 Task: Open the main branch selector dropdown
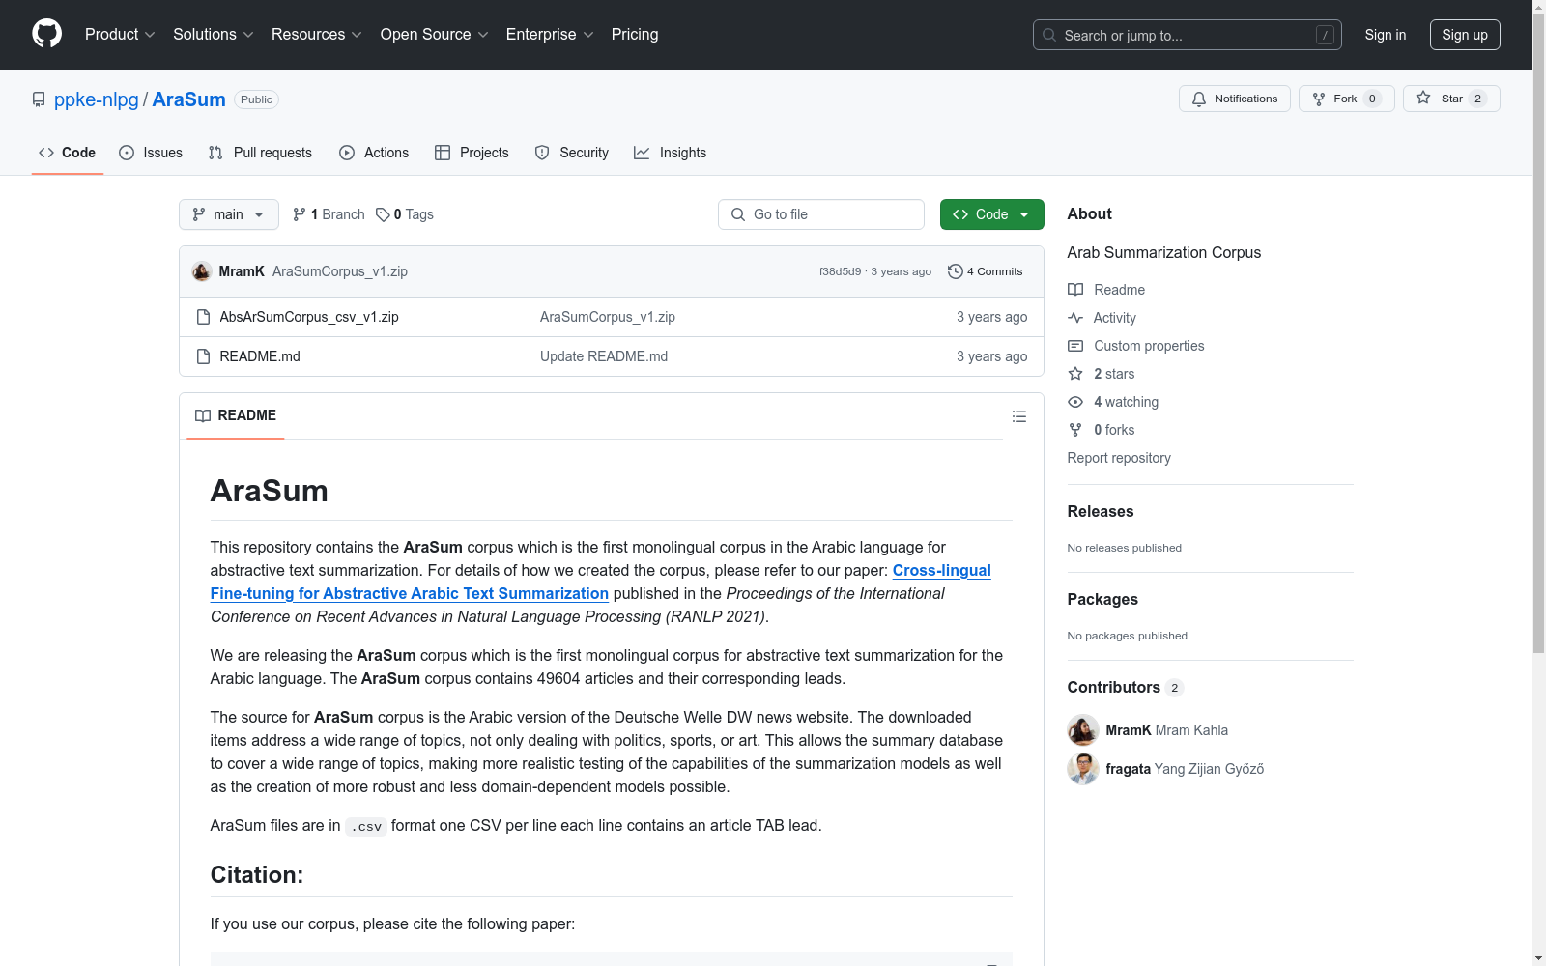click(229, 214)
